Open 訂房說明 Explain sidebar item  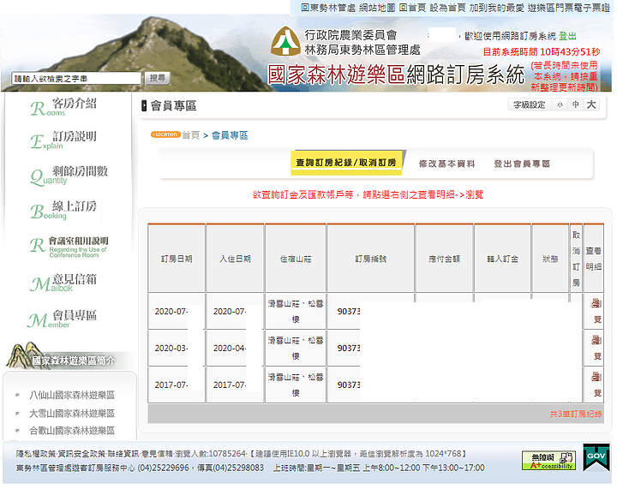63,140
